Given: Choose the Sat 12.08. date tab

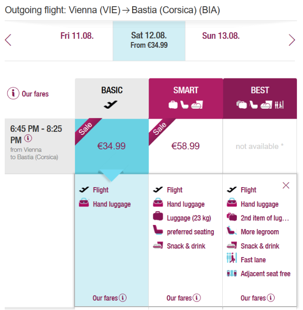Looking at the screenshot, I should [149, 41].
